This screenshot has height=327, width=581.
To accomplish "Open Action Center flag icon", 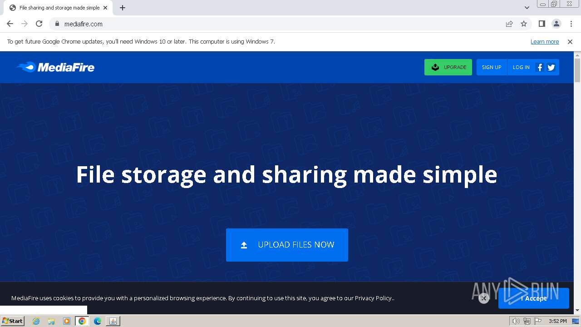I will tap(538, 321).
